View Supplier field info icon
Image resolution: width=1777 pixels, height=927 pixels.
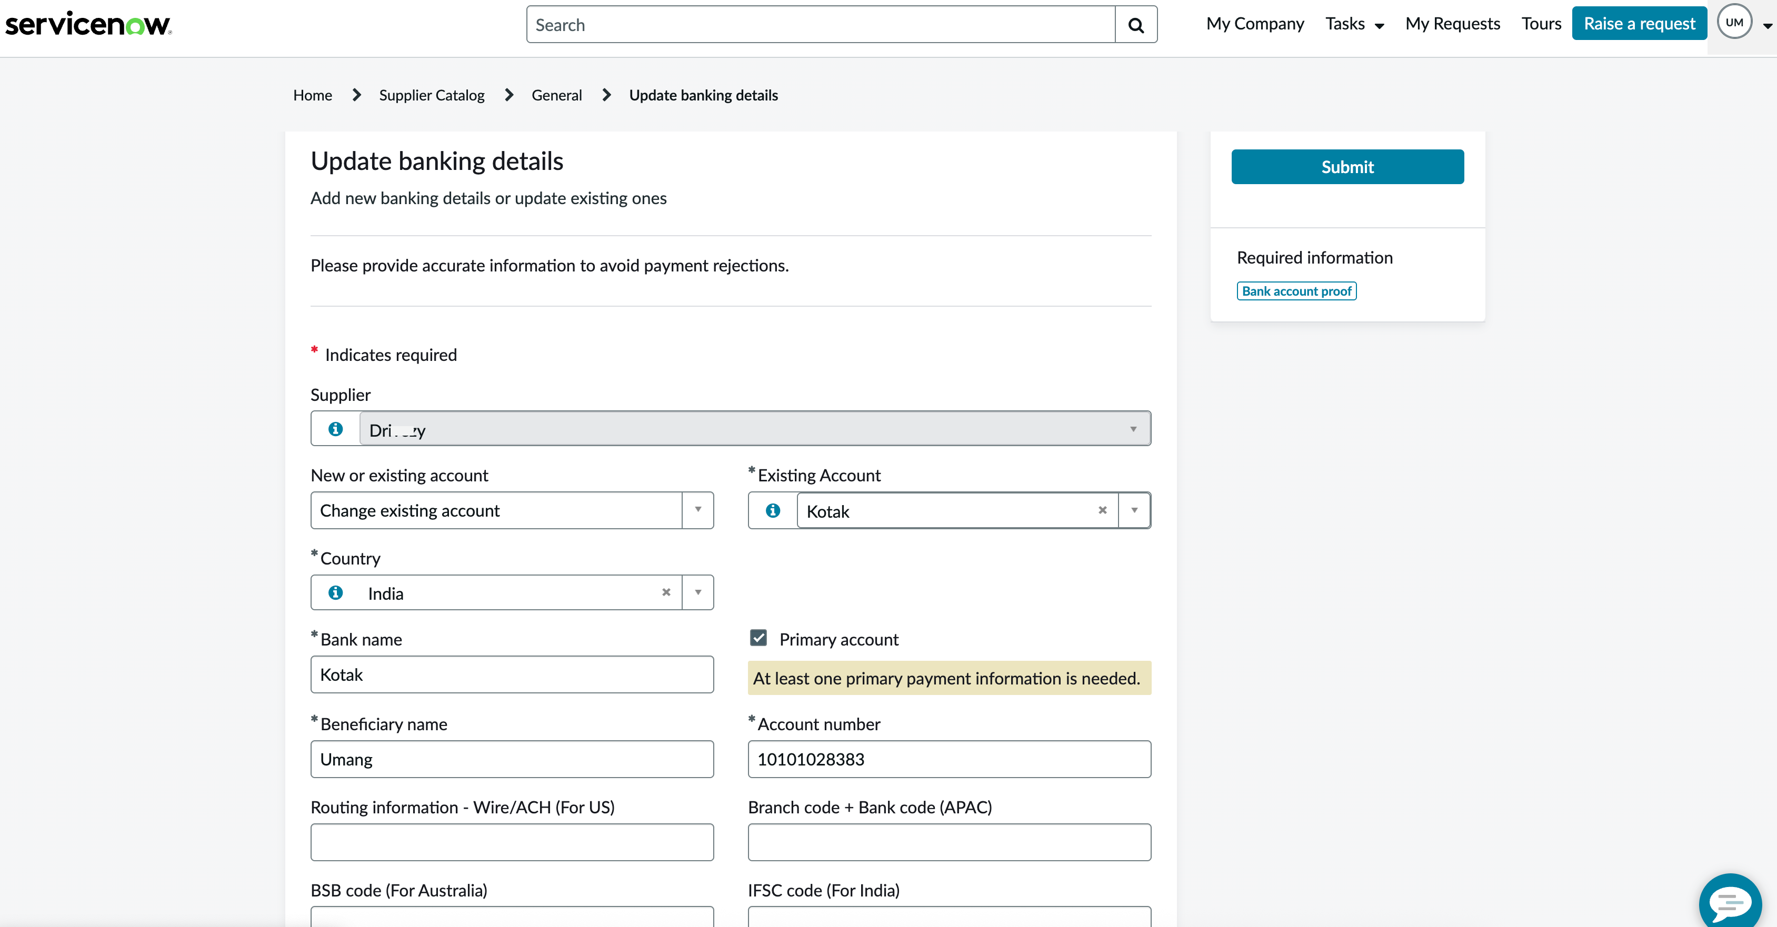pyautogui.click(x=335, y=429)
